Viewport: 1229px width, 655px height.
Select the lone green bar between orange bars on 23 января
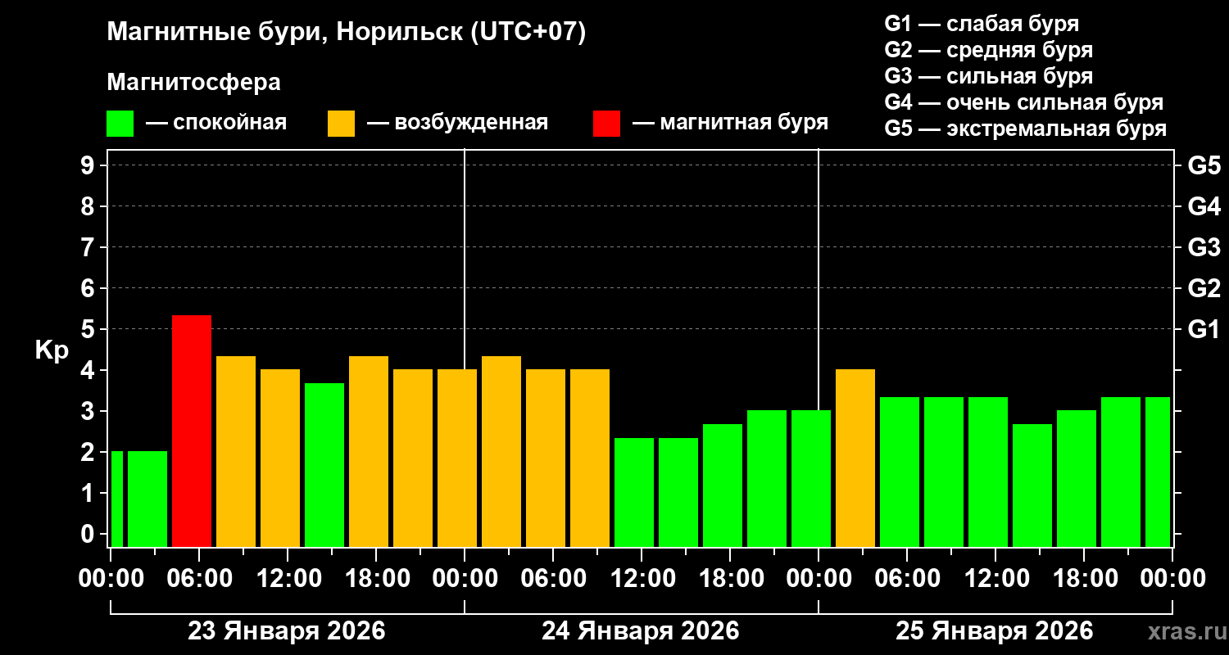click(x=324, y=464)
